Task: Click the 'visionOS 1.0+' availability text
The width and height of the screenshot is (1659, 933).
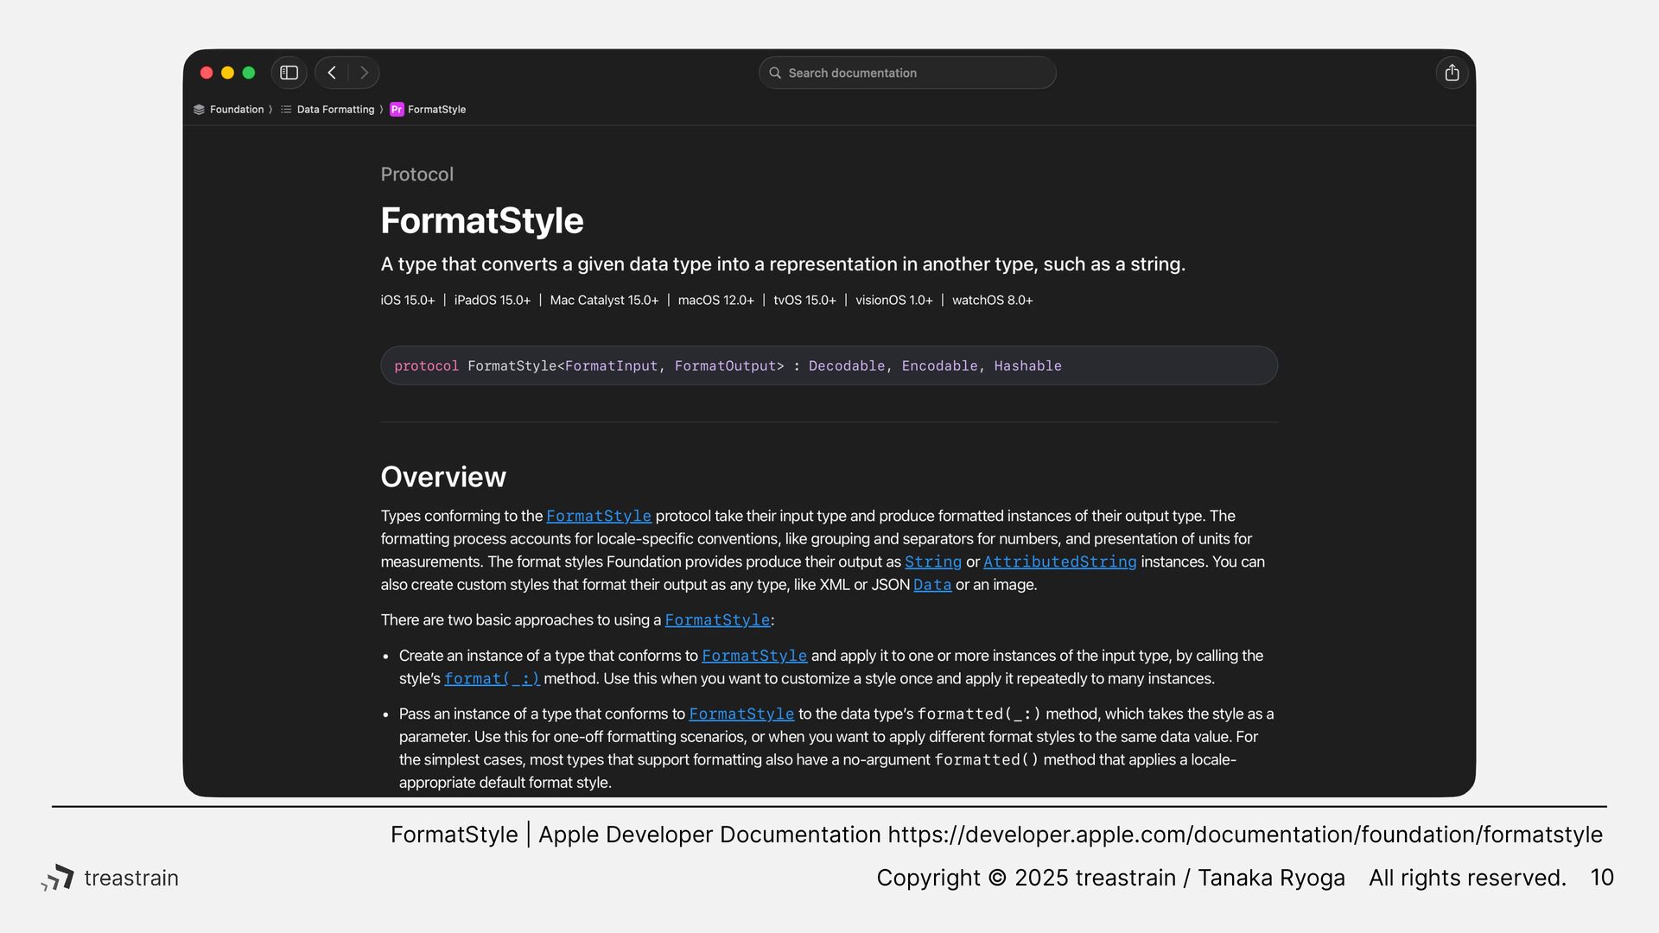Action: point(893,301)
